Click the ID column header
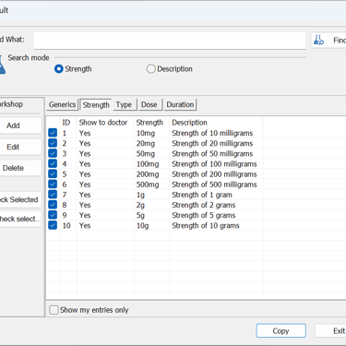This screenshot has height=346, width=346. pyautogui.click(x=68, y=123)
